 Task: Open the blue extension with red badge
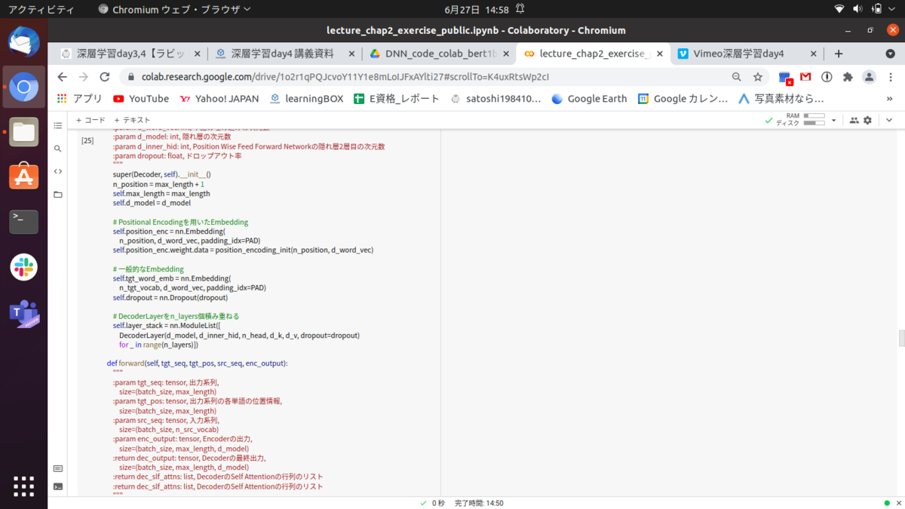pyautogui.click(x=785, y=77)
